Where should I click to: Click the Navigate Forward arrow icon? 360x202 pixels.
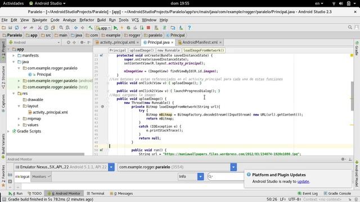point(82,27)
